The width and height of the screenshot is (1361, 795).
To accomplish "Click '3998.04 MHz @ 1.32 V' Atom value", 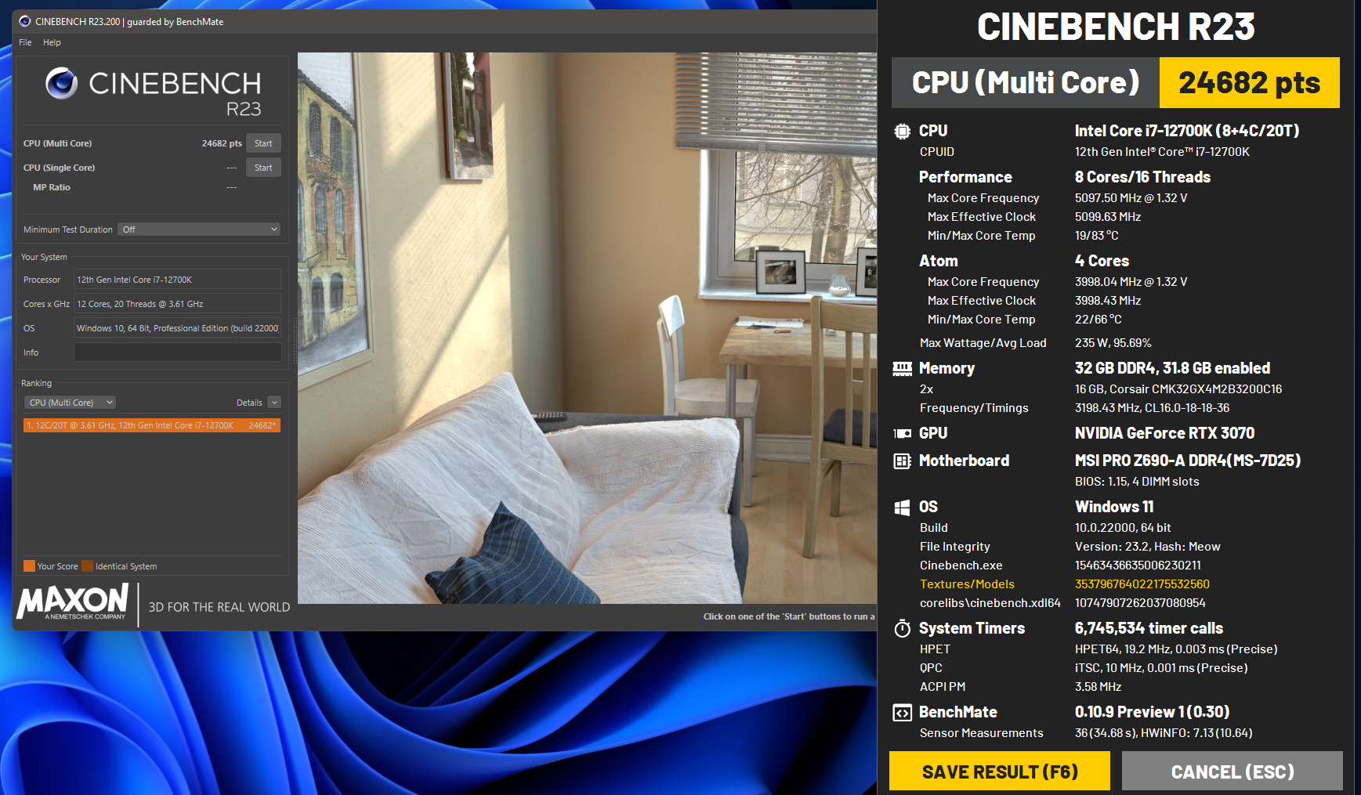I will click(x=1131, y=282).
